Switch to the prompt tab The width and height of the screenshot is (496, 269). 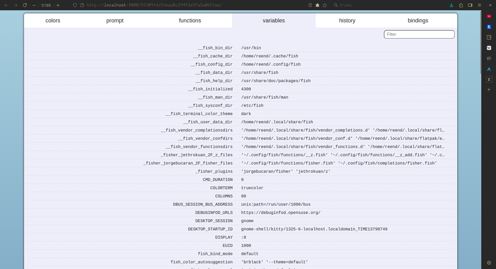click(115, 21)
